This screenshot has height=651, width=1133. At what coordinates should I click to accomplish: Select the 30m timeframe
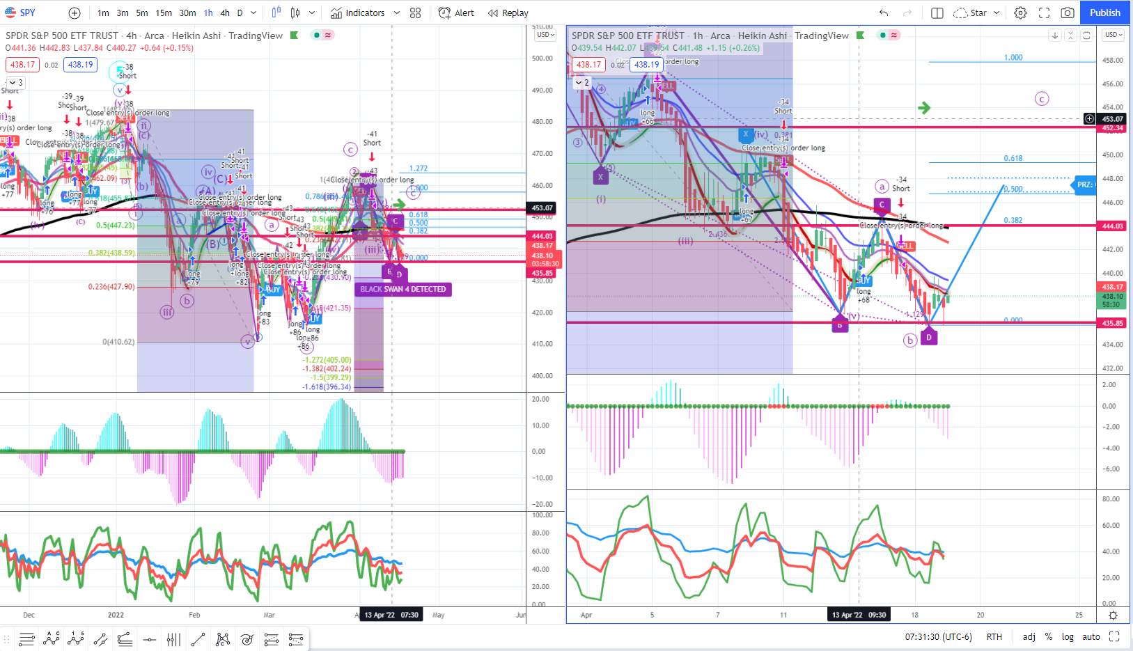pyautogui.click(x=187, y=13)
